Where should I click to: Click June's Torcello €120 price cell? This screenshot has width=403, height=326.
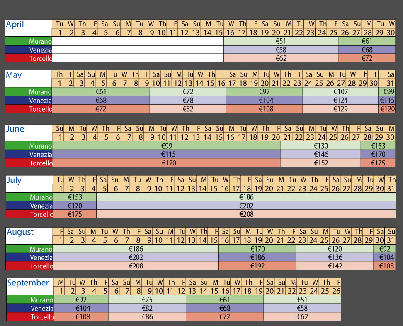[167, 163]
